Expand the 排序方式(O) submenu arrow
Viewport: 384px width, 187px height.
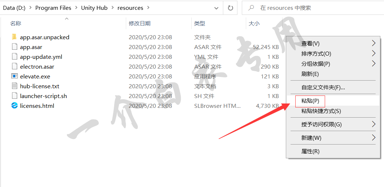pyautogui.click(x=373, y=53)
